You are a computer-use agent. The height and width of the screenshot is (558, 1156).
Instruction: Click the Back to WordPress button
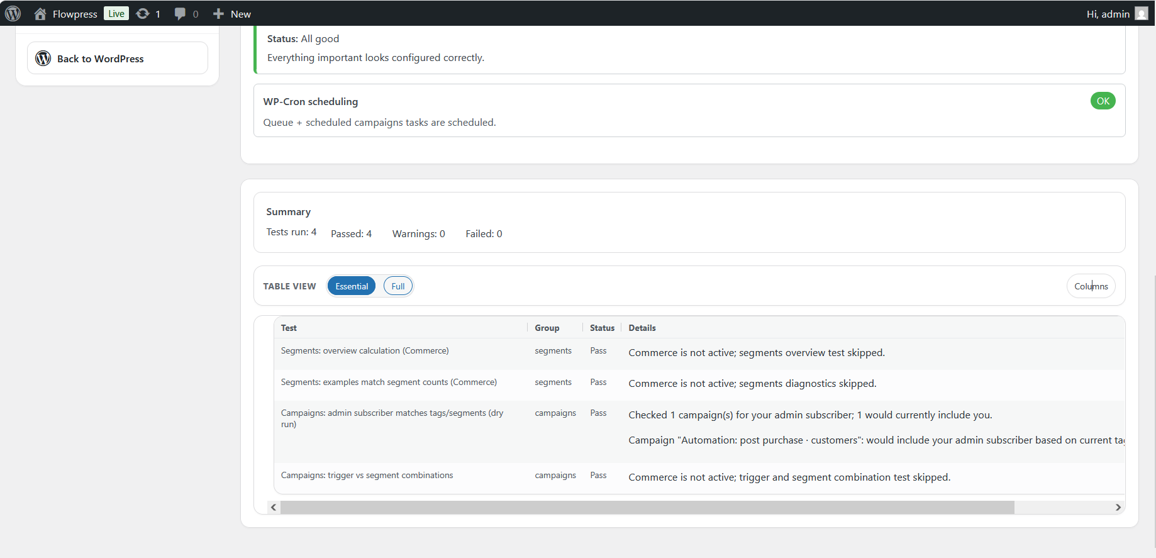coord(118,58)
